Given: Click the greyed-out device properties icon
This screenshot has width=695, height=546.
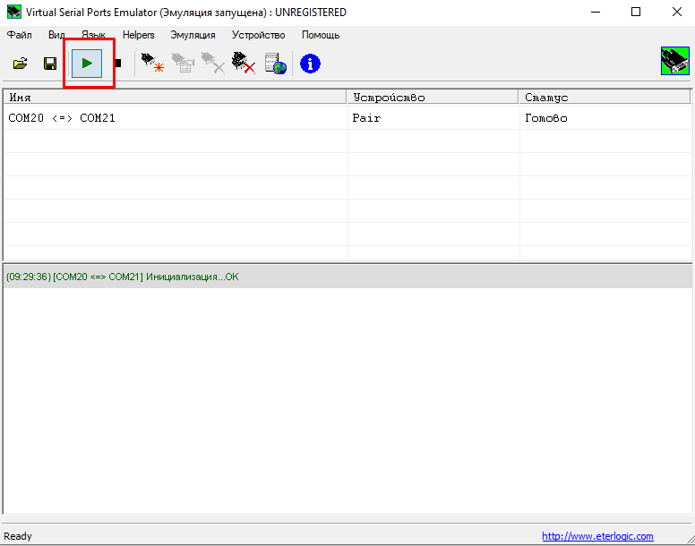Looking at the screenshot, I should (183, 63).
